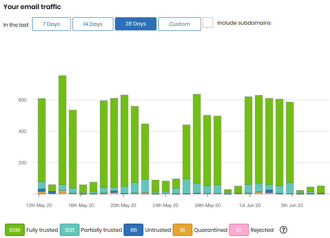Select the 7 Days range
The image size is (330, 238).
point(51,24)
